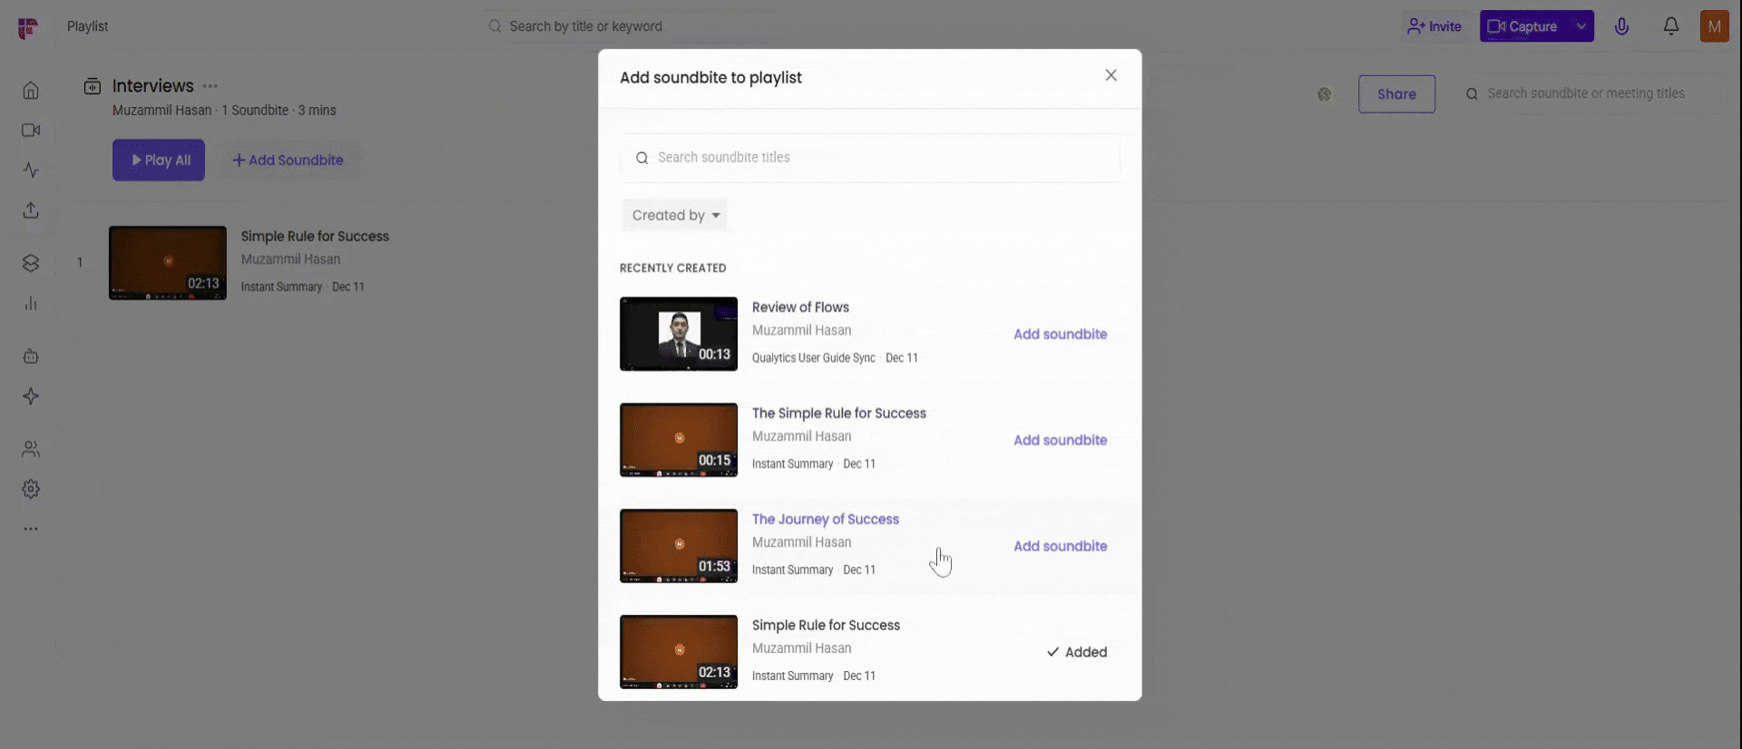Open the notifications bell
Viewport: 1742px width, 749px height.
click(x=1671, y=26)
